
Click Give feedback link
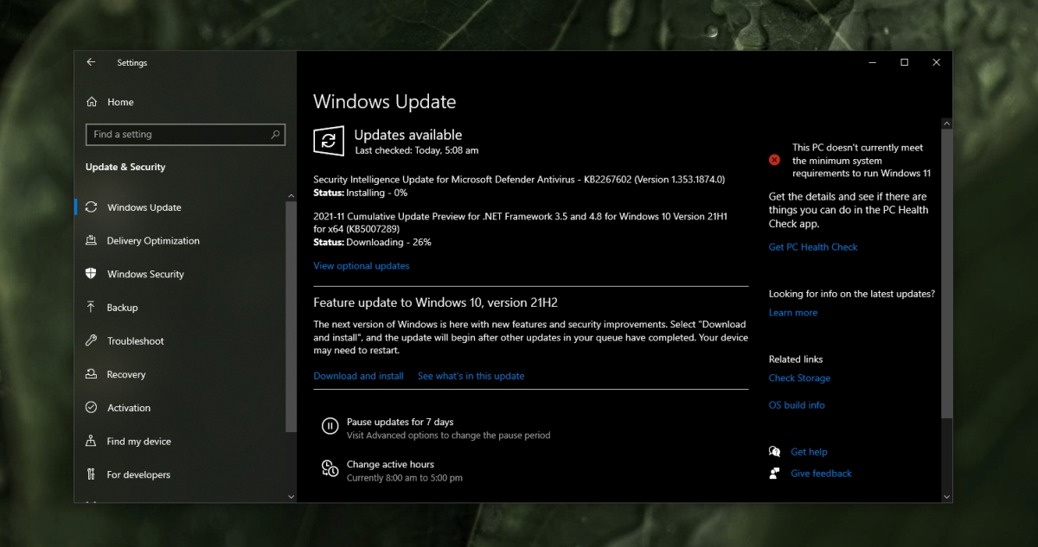821,474
